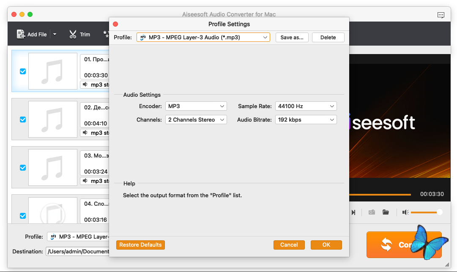Select the track 01 duration 00:03:30 text
Image resolution: width=457 pixels, height=272 pixels.
coord(96,75)
